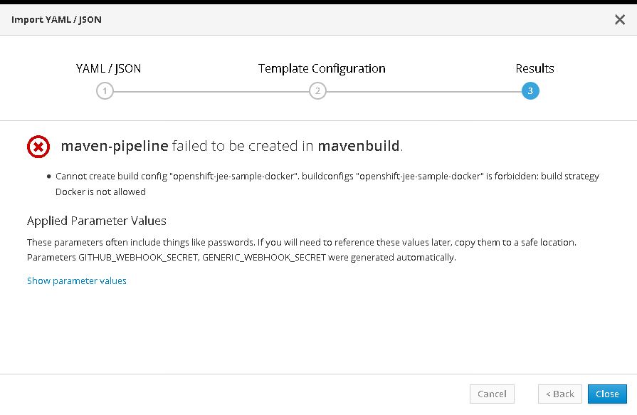Click the X to dismiss the dialog

tap(620, 19)
